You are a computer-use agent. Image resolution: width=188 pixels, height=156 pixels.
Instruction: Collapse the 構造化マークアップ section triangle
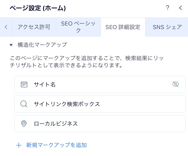point(11,45)
